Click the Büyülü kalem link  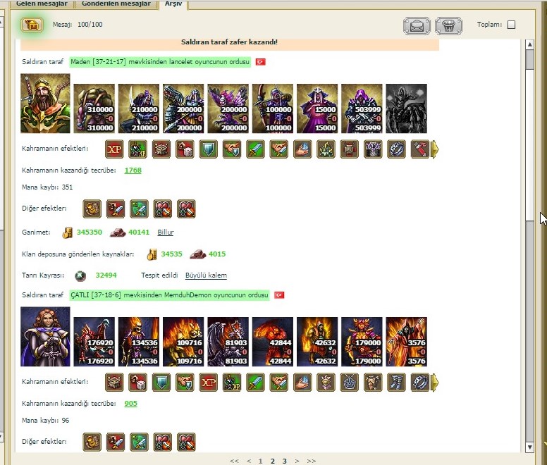[206, 275]
